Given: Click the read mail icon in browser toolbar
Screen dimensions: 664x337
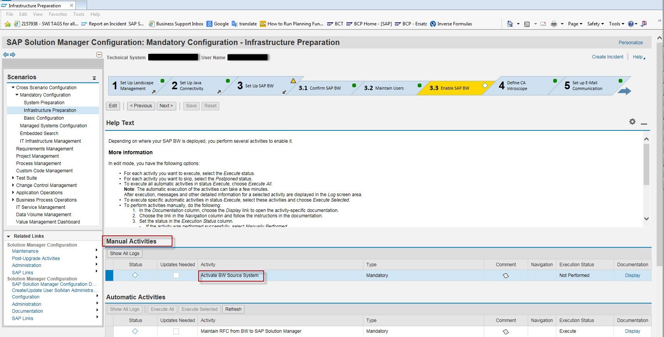Looking at the screenshot, I should [x=543, y=24].
